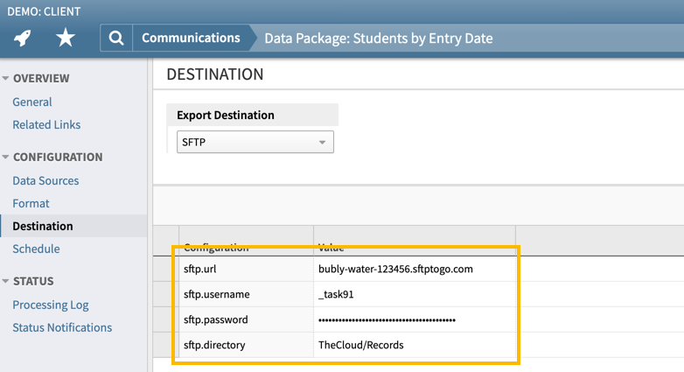View the Processing Log
The width and height of the screenshot is (684, 372).
click(x=51, y=305)
